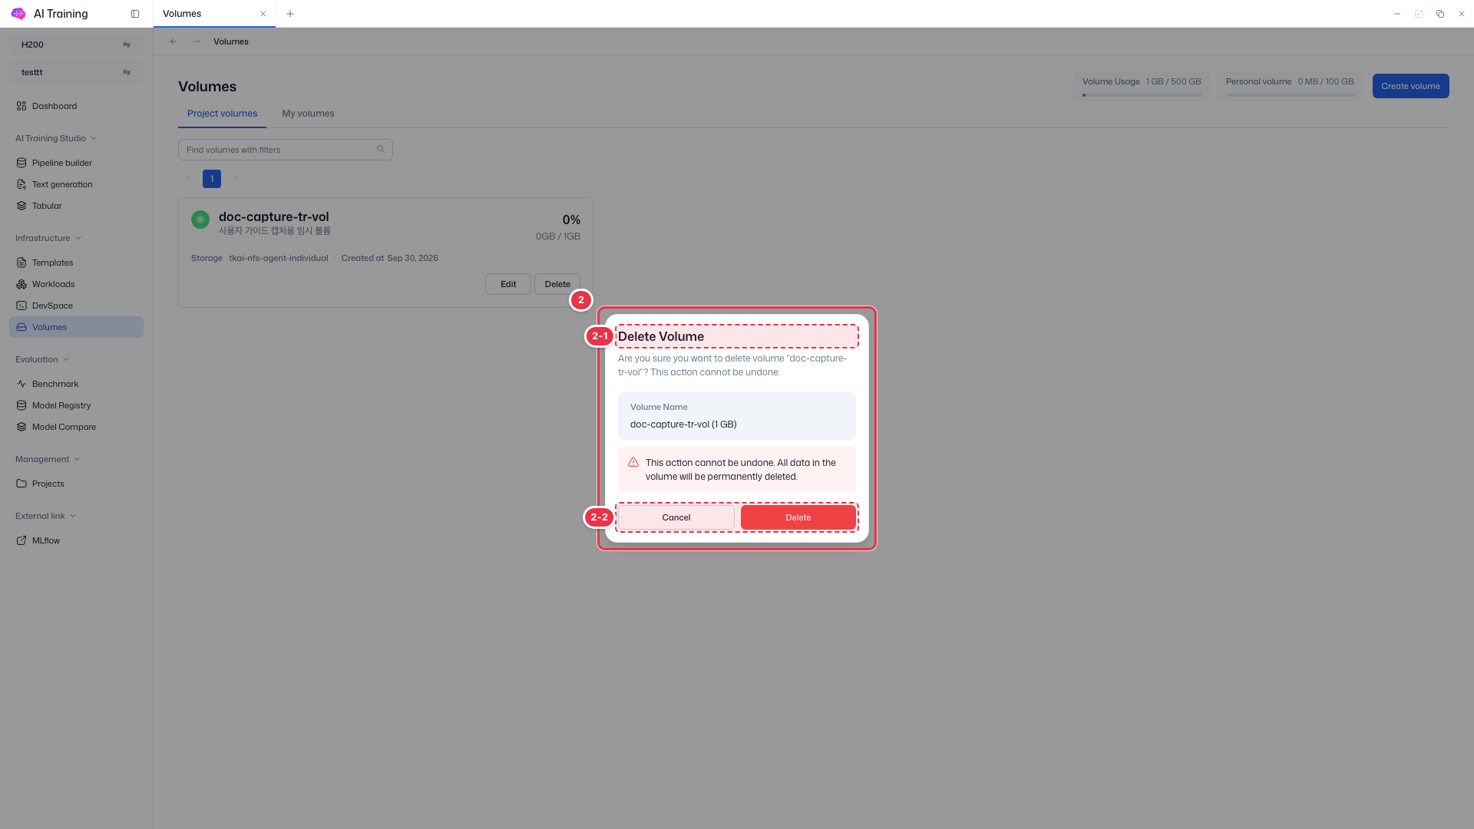Open the Dashboard page

(76, 106)
